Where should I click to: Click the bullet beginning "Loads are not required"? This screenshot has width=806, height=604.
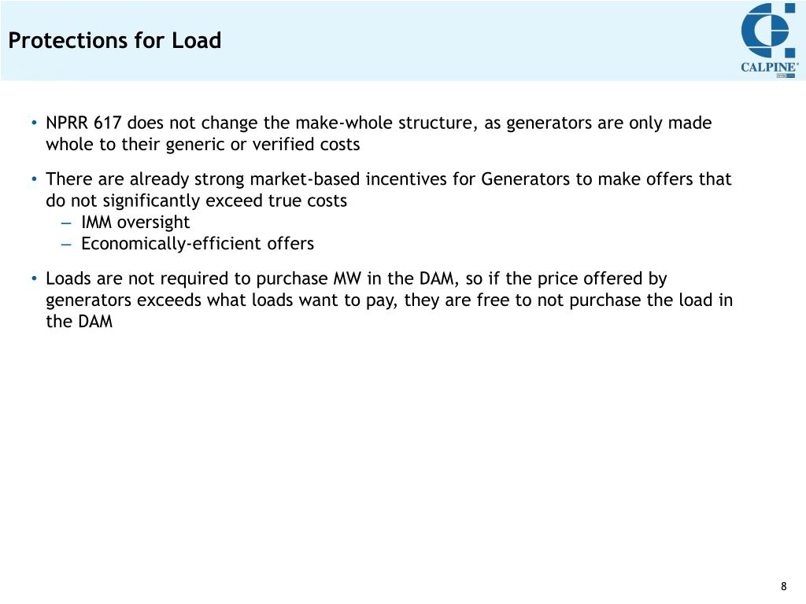pos(389,300)
